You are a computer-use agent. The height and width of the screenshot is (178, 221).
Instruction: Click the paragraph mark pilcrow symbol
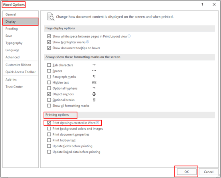point(94,76)
